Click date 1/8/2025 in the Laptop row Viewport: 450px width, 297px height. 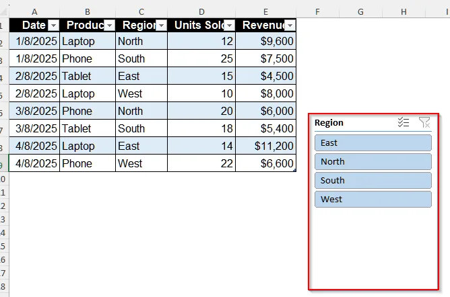coord(34,41)
